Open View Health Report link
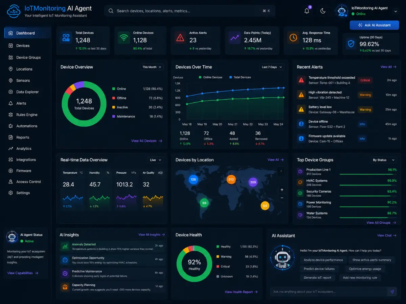The width and height of the screenshot is (406, 304). point(241,292)
